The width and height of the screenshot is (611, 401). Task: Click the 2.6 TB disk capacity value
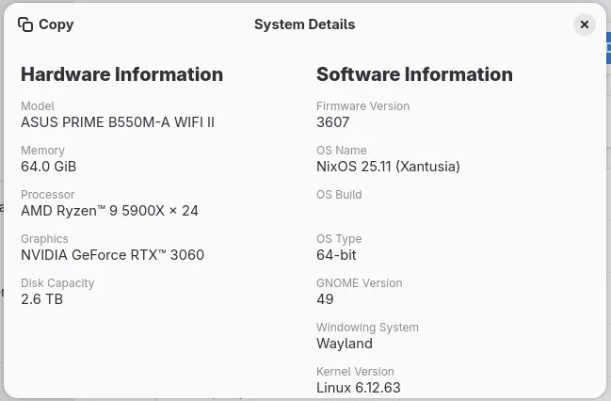click(x=42, y=299)
